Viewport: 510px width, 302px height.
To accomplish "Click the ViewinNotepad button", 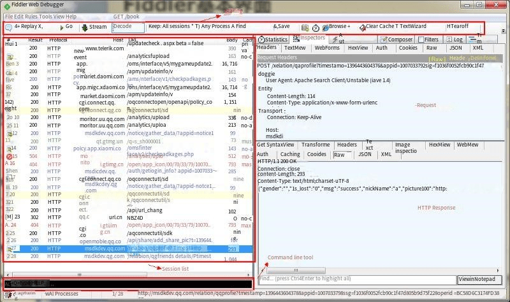I will click(x=479, y=279).
